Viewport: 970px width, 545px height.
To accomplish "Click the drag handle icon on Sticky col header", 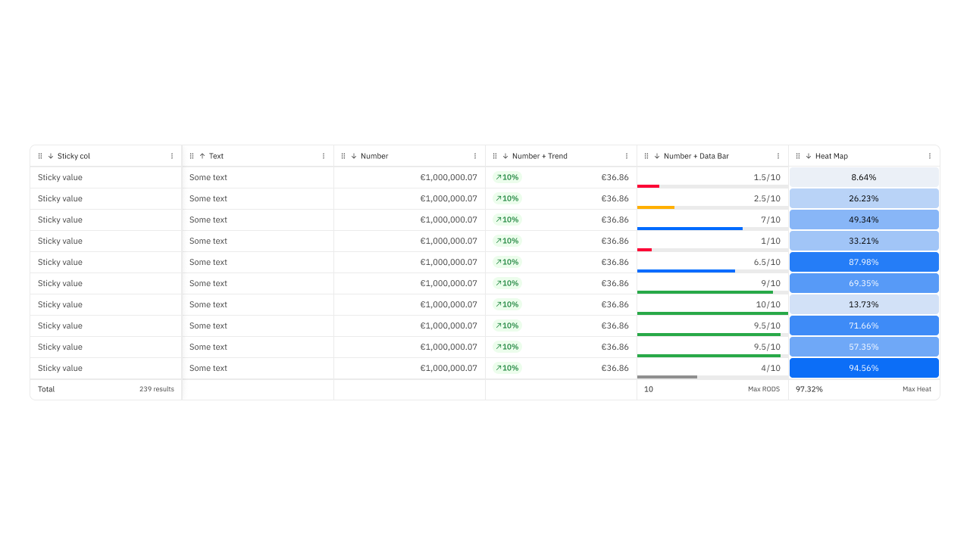I will (x=39, y=156).
